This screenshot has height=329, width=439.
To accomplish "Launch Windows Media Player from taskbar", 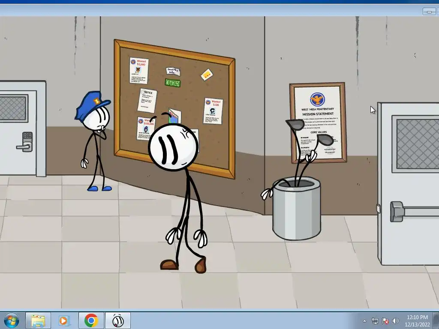I will pyautogui.click(x=63, y=320).
